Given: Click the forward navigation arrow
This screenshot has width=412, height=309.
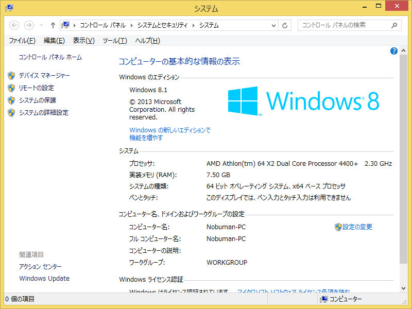Looking at the screenshot, I should [x=29, y=25].
